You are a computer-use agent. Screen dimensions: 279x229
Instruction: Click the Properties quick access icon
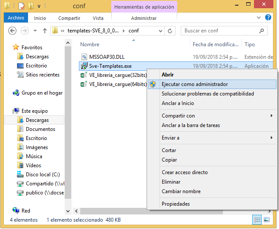click(x=22, y=6)
